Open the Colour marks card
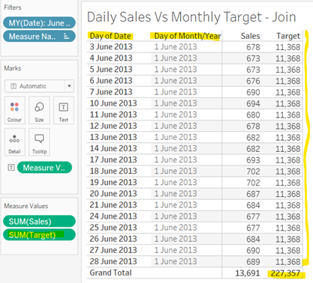The width and height of the screenshot is (313, 283). [14, 111]
